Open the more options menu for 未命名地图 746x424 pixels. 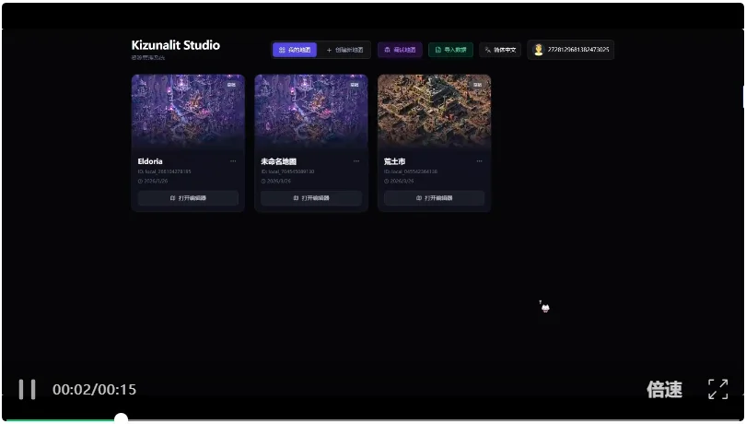click(356, 161)
